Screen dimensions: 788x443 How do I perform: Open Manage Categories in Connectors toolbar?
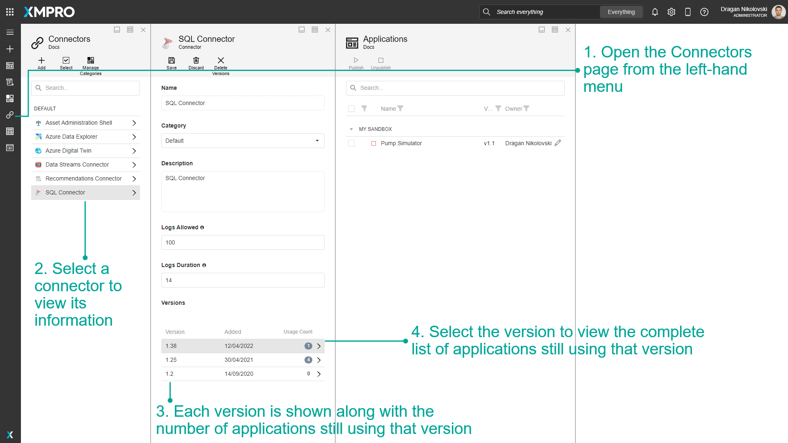[91, 61]
